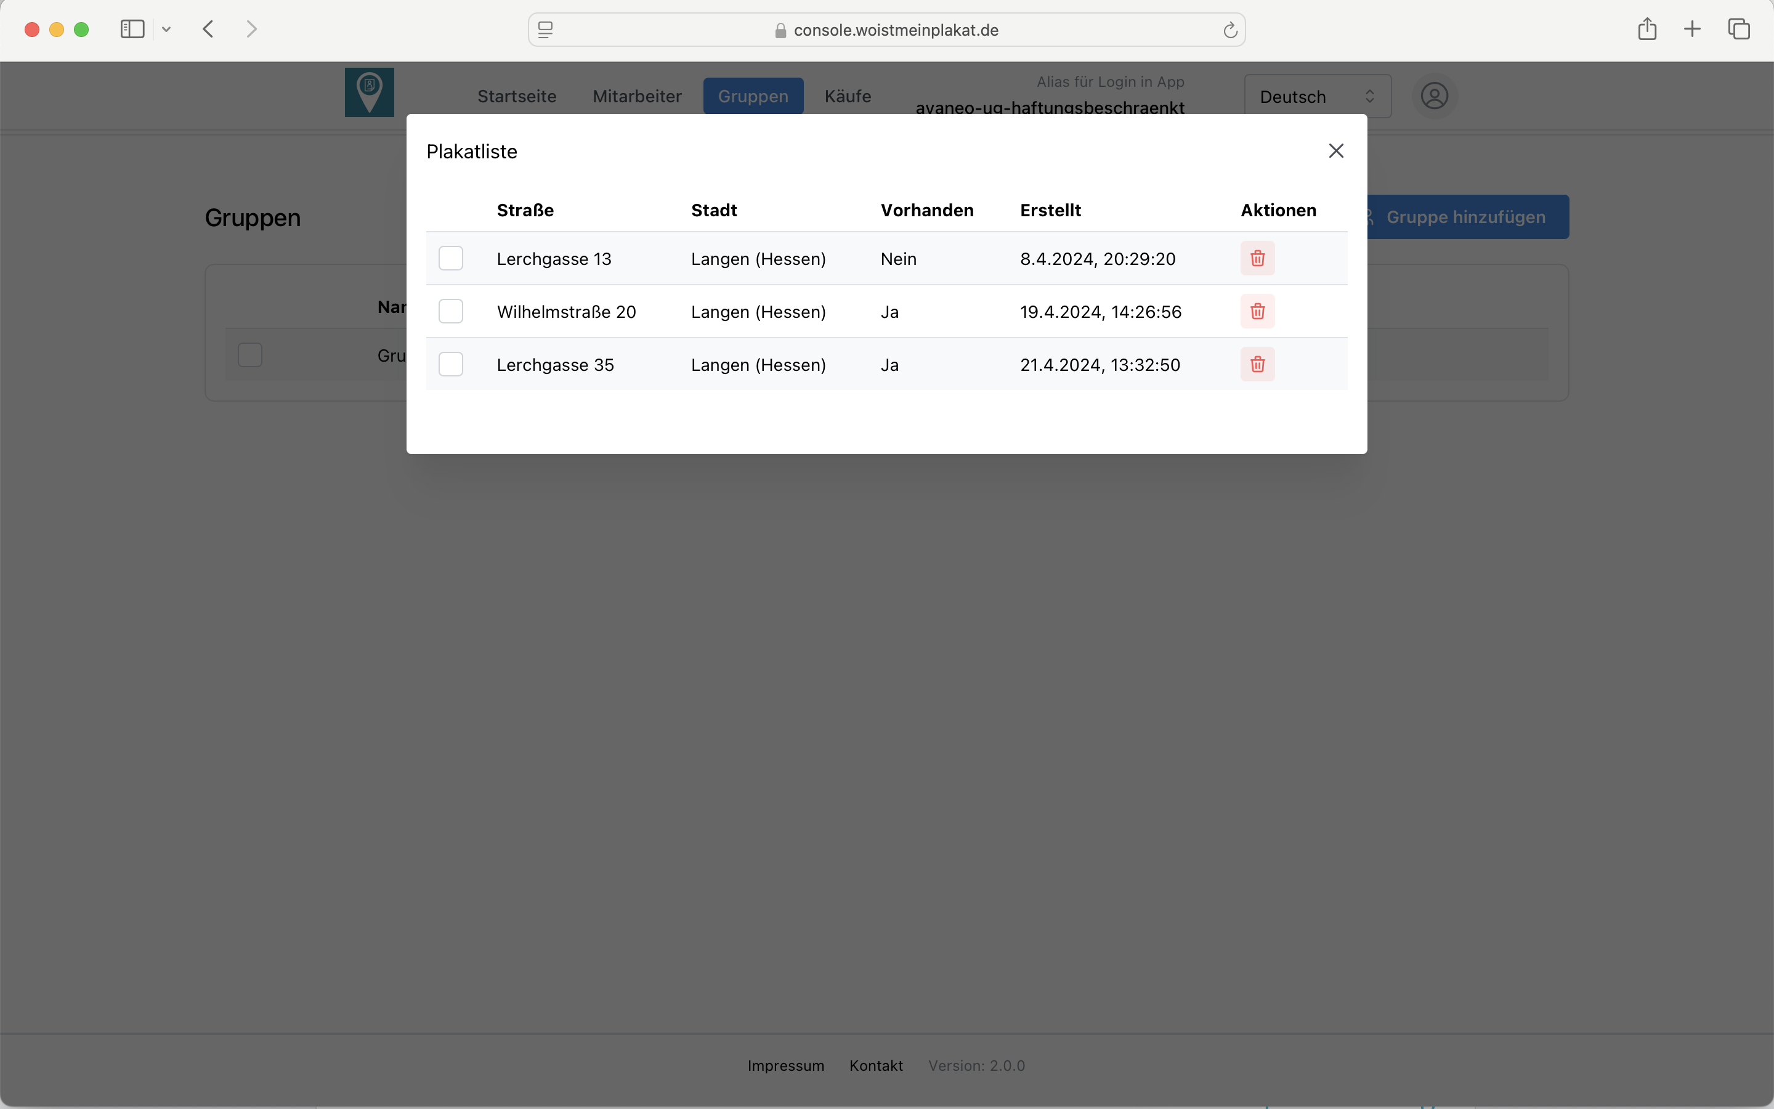1774x1109 pixels.
Task: Select the Lerchgasse 13 street cell
Action: tap(554, 259)
